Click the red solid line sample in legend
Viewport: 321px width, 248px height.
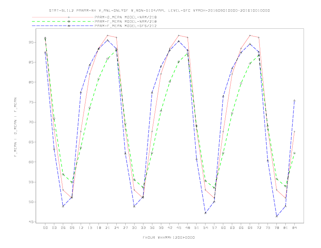coord(63,17)
